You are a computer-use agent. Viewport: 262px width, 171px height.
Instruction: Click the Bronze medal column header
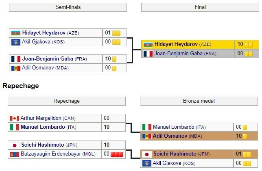pos(199,101)
